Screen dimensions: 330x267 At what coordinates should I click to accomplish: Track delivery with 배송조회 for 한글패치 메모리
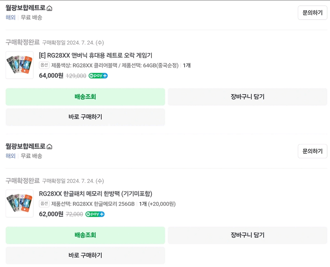tap(85, 235)
